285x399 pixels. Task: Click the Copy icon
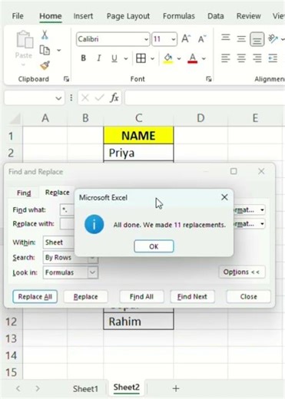(45, 50)
